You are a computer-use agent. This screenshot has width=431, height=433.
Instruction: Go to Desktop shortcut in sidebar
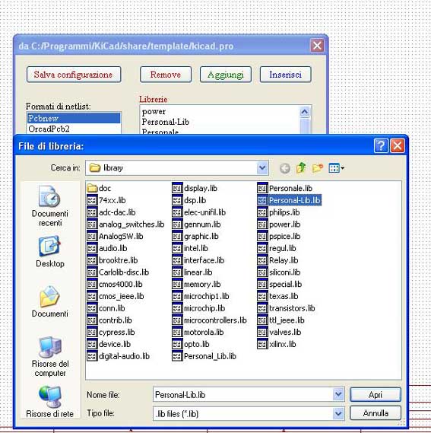point(50,251)
